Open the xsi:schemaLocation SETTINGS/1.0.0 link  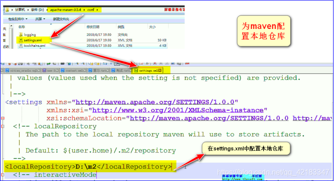point(209,118)
